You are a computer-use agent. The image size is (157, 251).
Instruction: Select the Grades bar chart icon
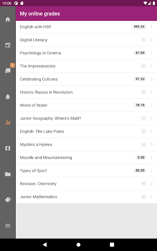[x=8, y=123]
